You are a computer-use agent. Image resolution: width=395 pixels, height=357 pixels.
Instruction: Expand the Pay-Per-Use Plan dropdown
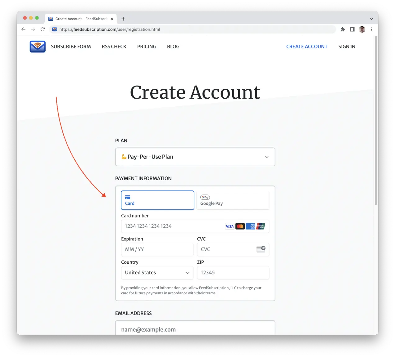click(195, 157)
